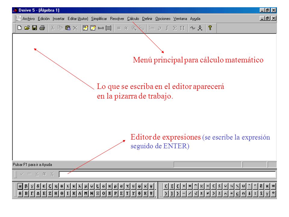Screen dimensions: 289x217
Task: Click the checkmark enter-expression button
Action: pyautogui.click(x=22, y=174)
